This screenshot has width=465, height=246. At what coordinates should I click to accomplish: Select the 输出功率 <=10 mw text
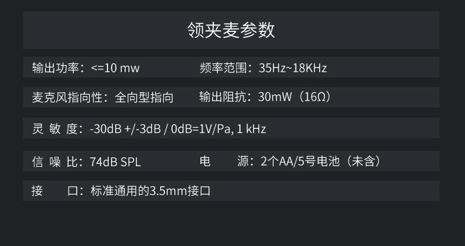pos(86,68)
